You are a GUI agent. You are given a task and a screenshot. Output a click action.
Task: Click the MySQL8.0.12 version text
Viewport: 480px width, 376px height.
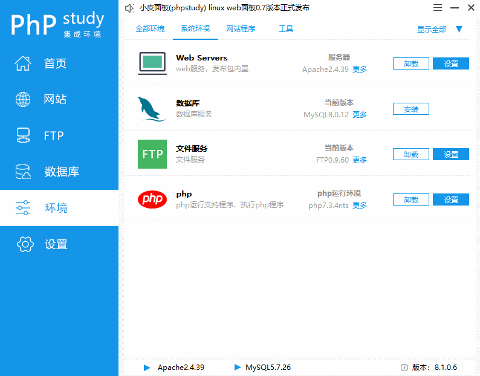click(326, 115)
